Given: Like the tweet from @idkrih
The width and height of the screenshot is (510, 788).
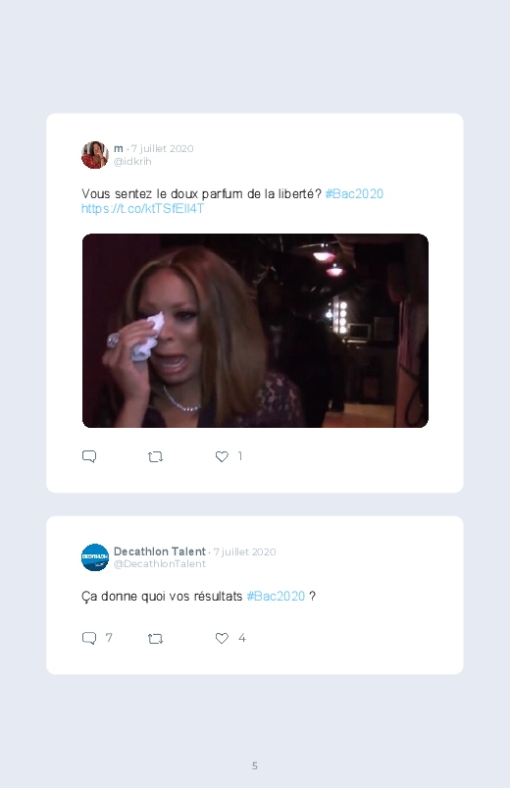Looking at the screenshot, I should tap(222, 456).
